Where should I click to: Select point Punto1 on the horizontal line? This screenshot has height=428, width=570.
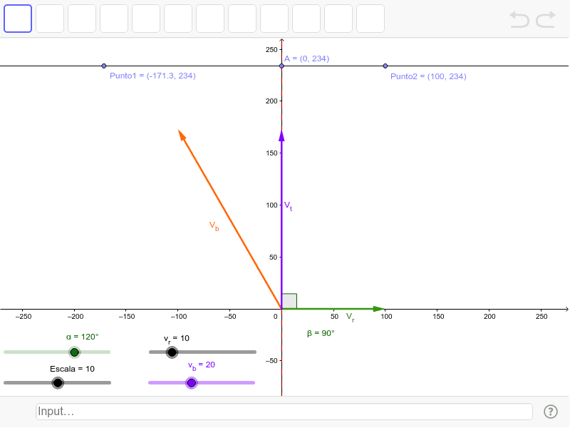(x=104, y=66)
